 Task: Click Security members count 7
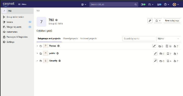tap(176, 61)
